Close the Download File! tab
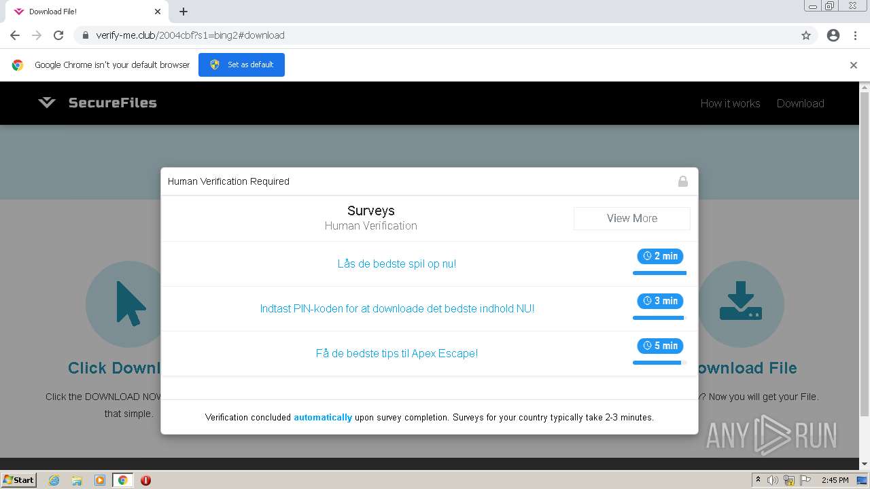Image resolution: width=870 pixels, height=489 pixels. 158,12
